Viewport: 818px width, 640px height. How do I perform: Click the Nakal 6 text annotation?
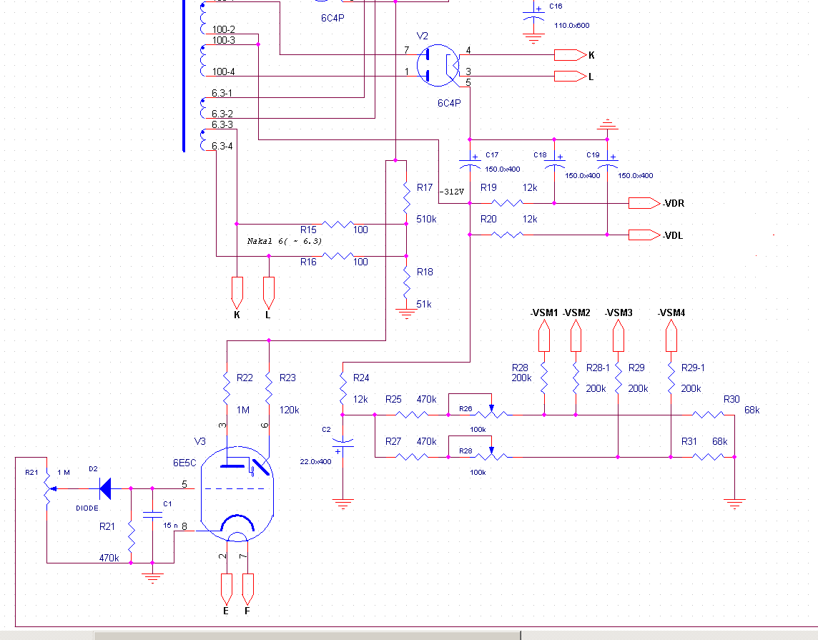tap(285, 241)
